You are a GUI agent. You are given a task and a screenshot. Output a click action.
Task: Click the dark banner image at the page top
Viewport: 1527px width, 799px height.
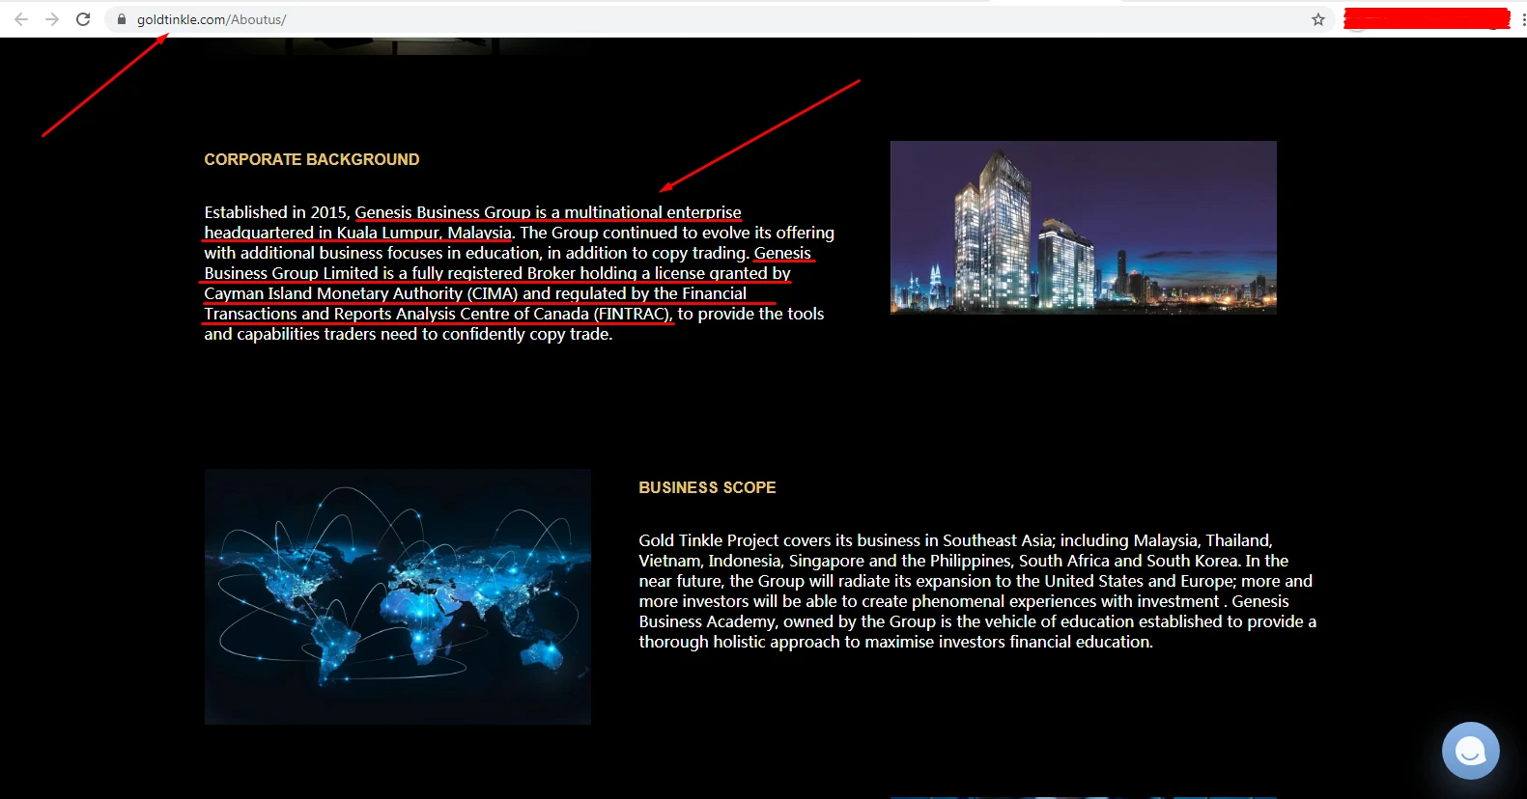click(386, 45)
